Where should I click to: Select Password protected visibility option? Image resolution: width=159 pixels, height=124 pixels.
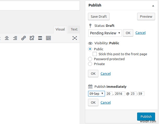(90, 59)
